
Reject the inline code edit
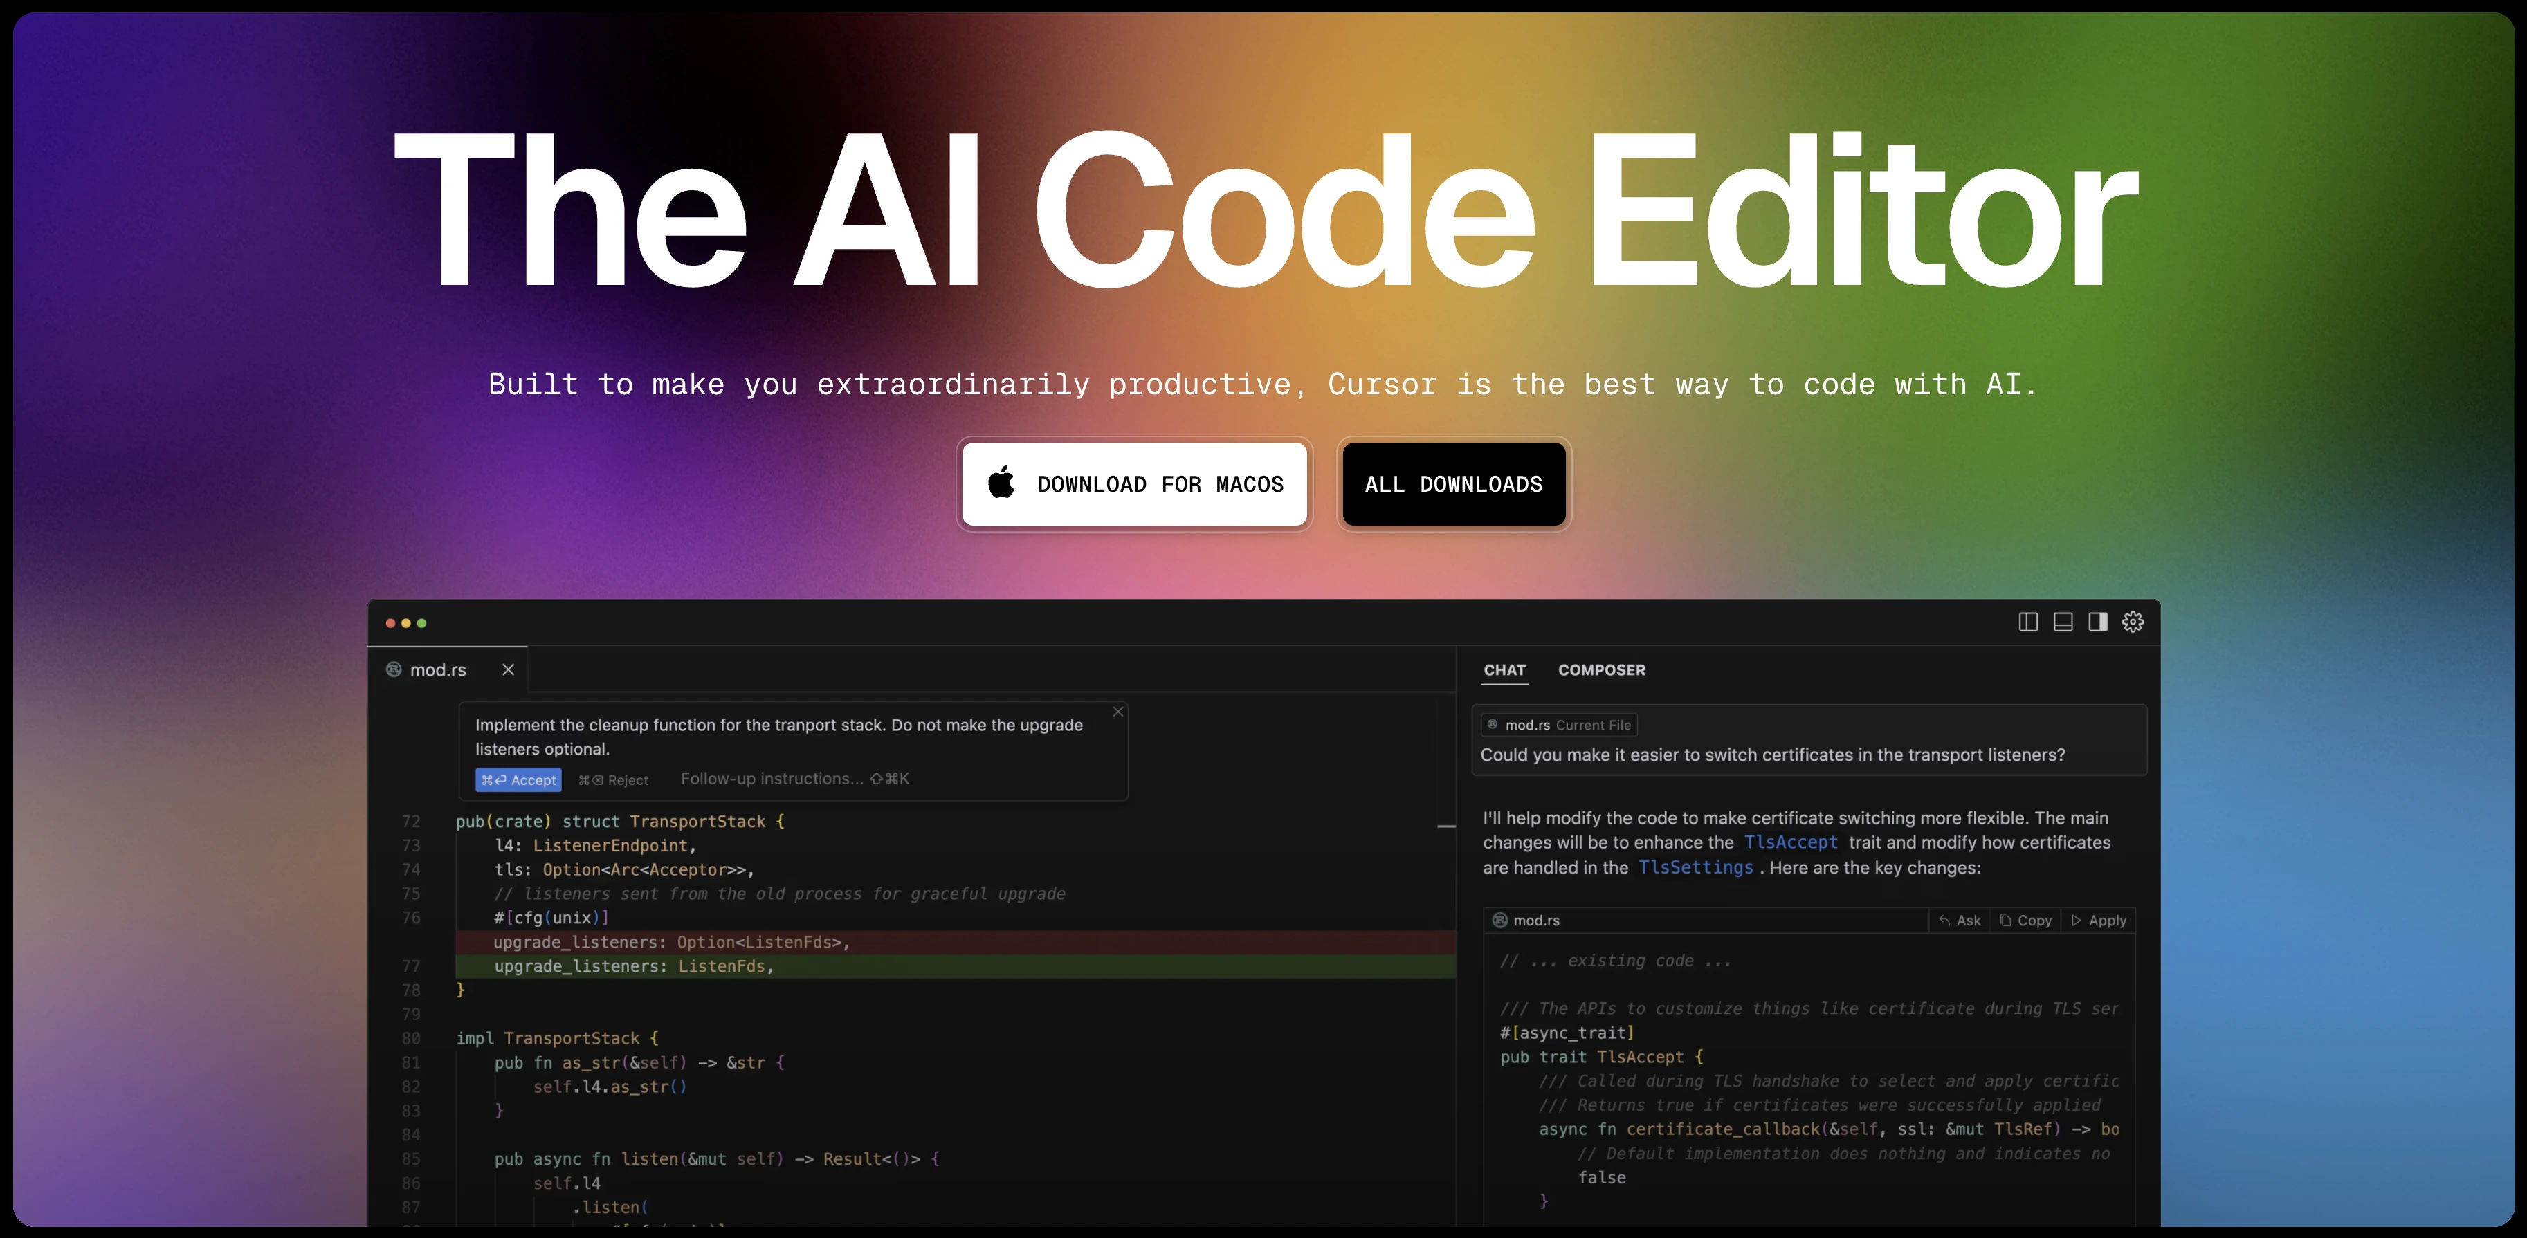click(613, 780)
